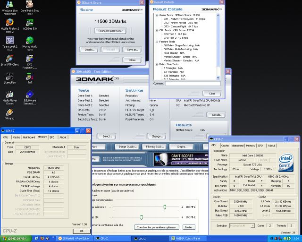Switch to the 3DMark05 - Free Edition taskbar button
Screen dimensions: 302x242
click(x=75, y=239)
